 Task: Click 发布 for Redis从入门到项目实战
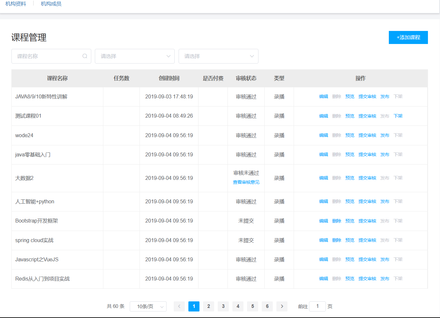pyautogui.click(x=385, y=279)
